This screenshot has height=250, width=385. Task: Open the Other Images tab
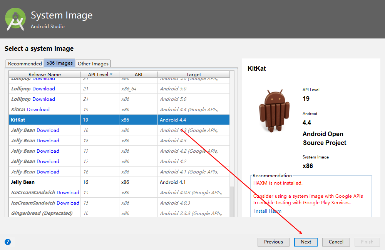pos(93,63)
